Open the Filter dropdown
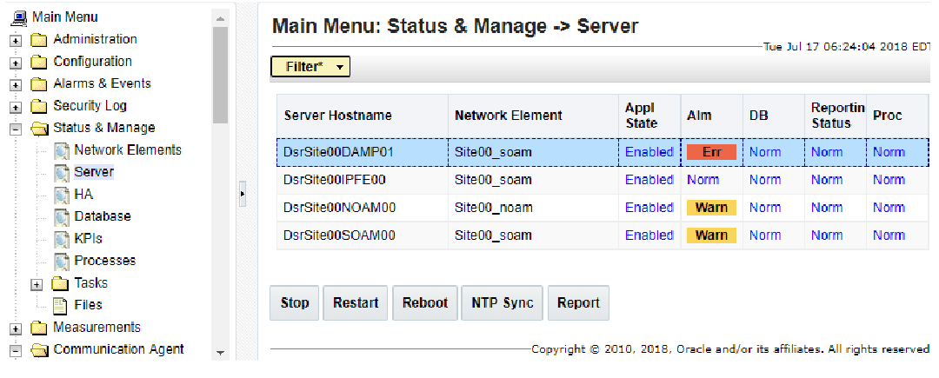Viewport: 939px width, 378px height. point(310,67)
